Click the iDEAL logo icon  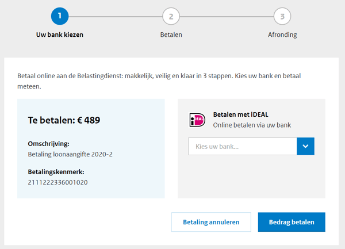tap(197, 120)
